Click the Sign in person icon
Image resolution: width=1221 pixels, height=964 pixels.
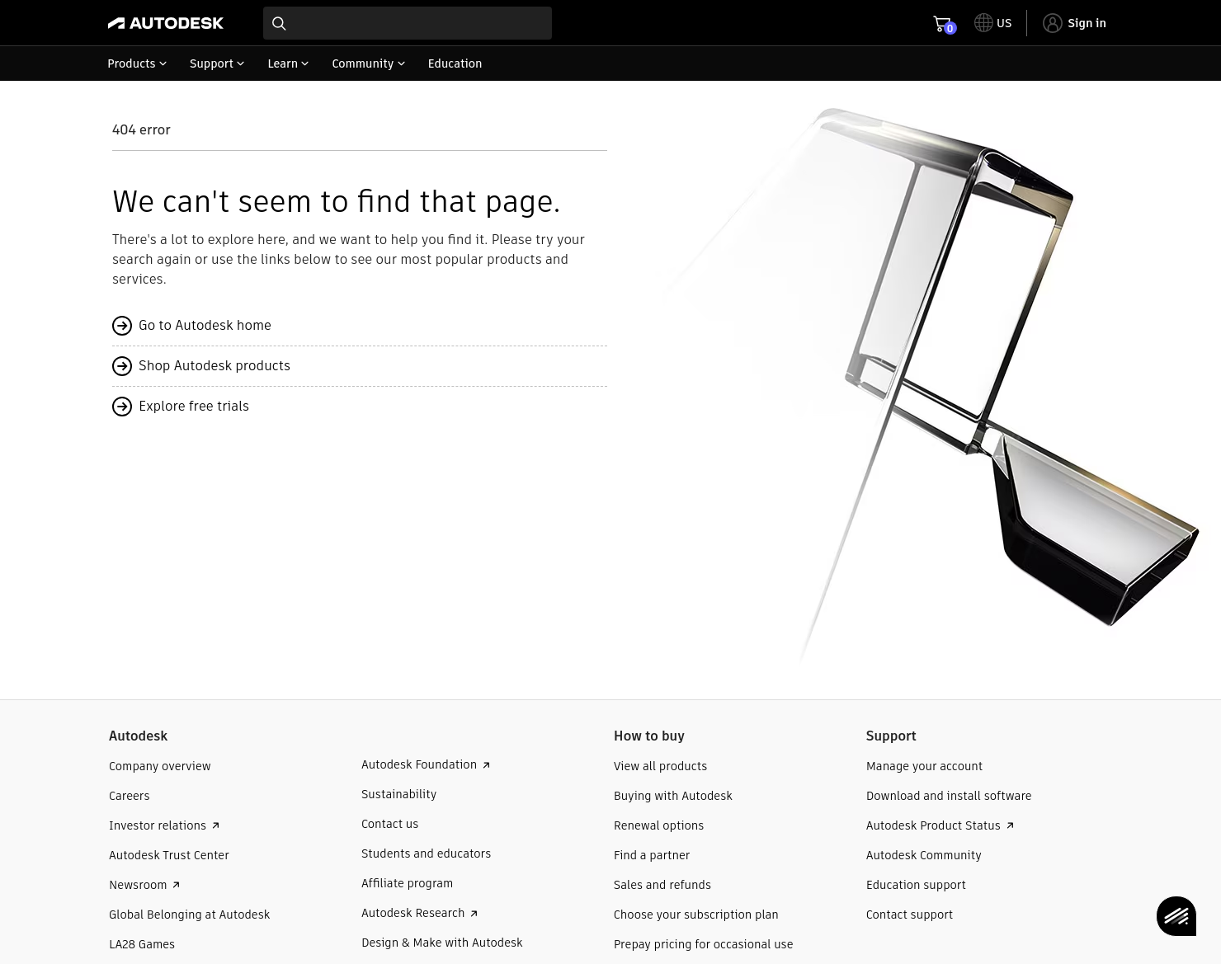1053,23
